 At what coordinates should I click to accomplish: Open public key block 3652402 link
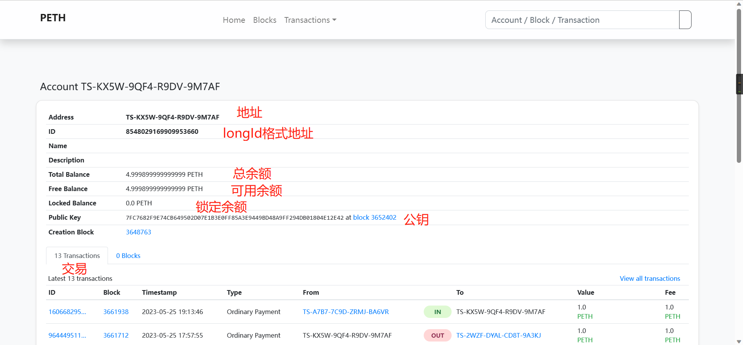point(374,217)
